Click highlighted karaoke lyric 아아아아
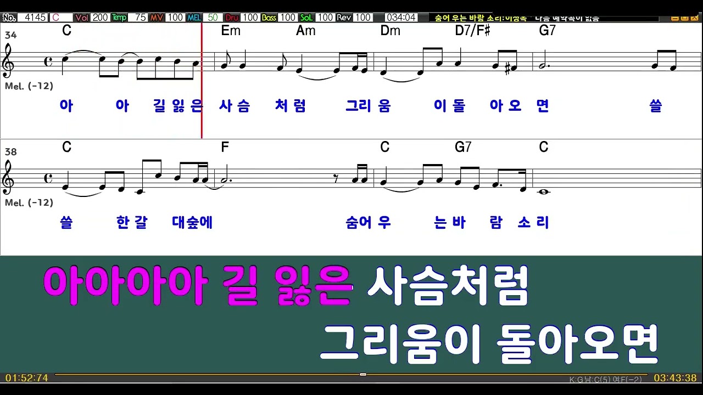Screen dimensions: 703x395 [125, 287]
